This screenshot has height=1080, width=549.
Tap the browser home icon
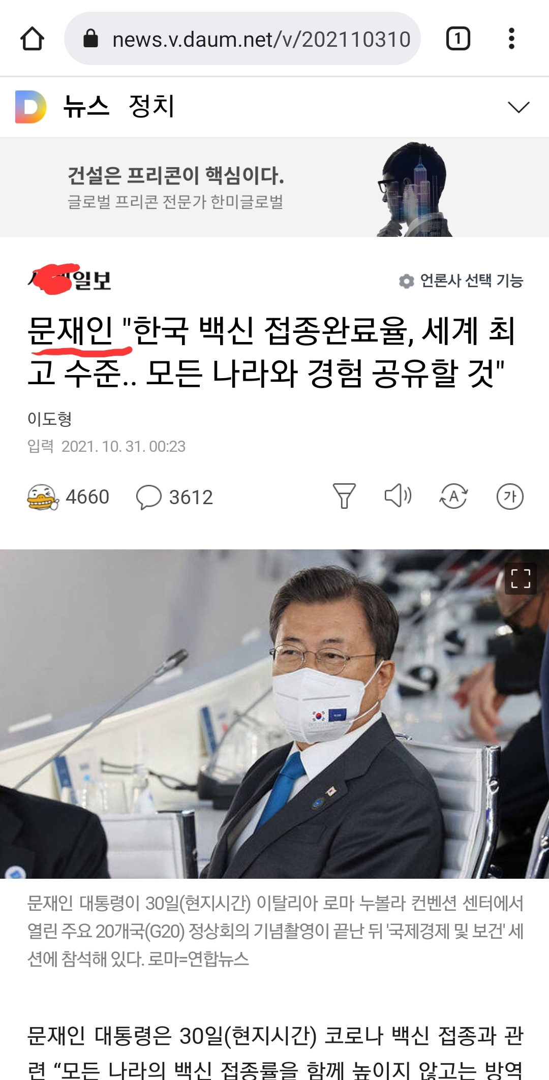[32, 39]
